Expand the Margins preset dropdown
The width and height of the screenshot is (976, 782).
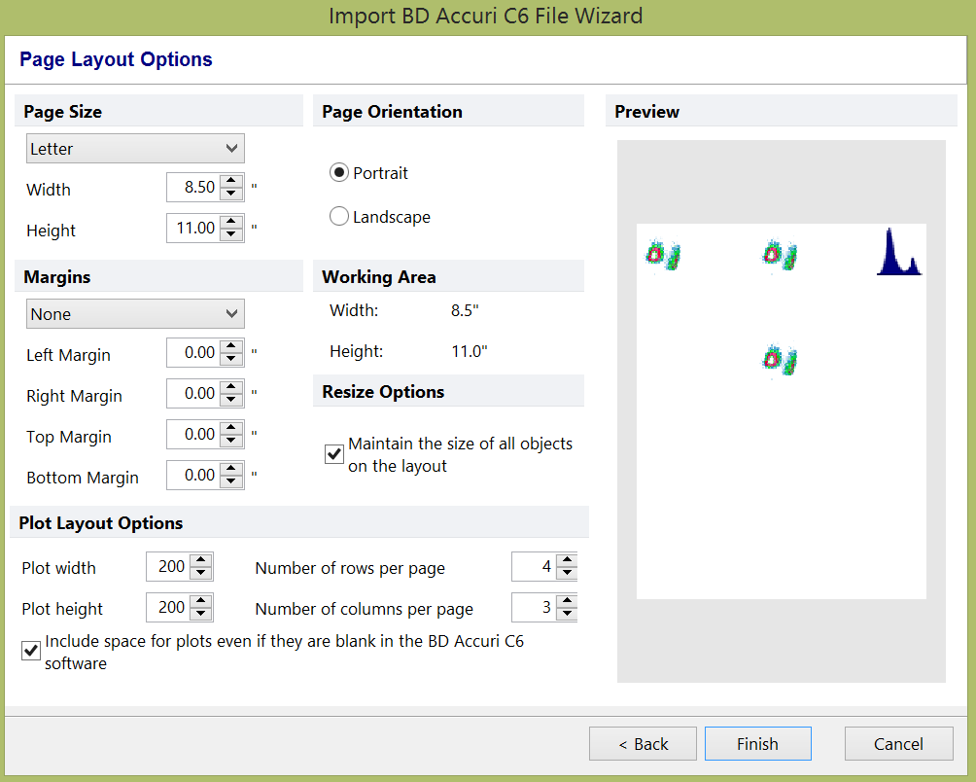(x=134, y=314)
